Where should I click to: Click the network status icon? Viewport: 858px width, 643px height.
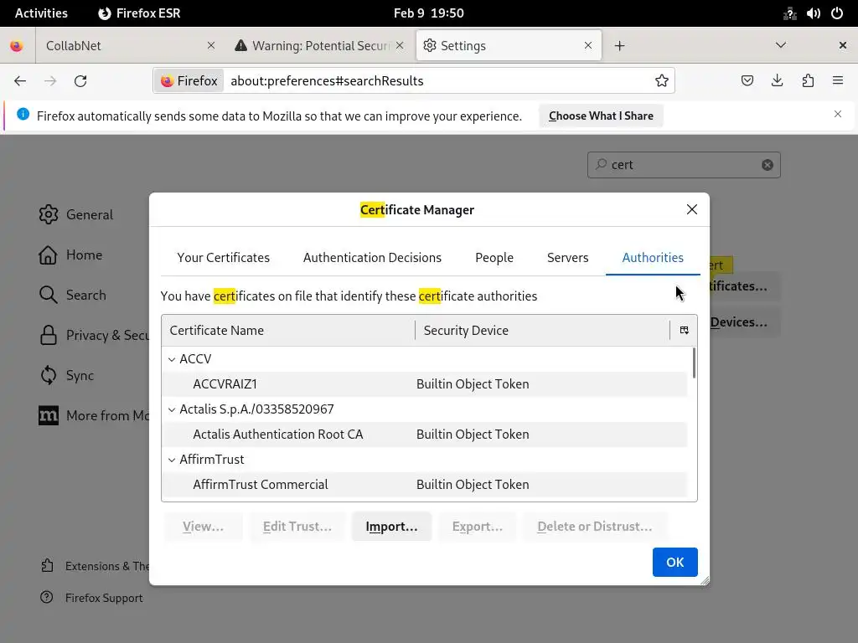coord(789,13)
